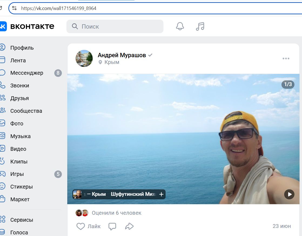The width and height of the screenshot is (302, 236).
Task: Open the music player icon in the header
Action: pyautogui.click(x=200, y=26)
